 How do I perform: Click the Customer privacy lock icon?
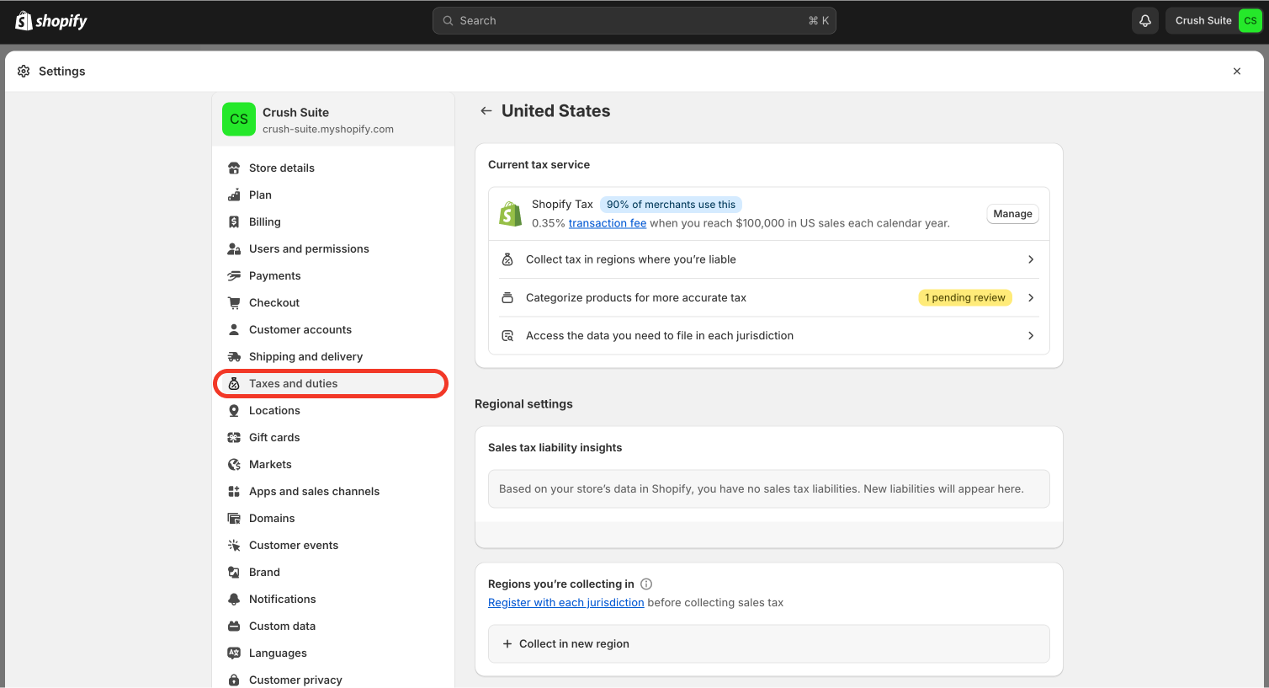(x=234, y=680)
